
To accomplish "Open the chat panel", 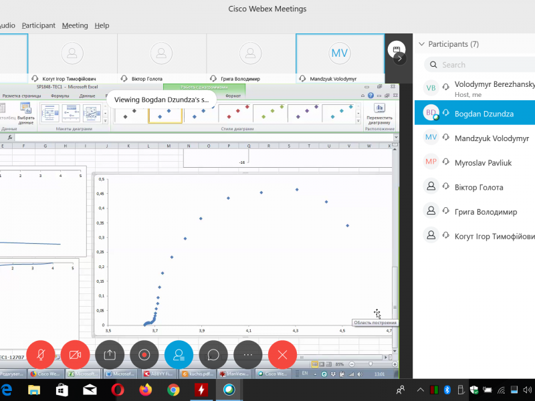I will click(x=213, y=354).
